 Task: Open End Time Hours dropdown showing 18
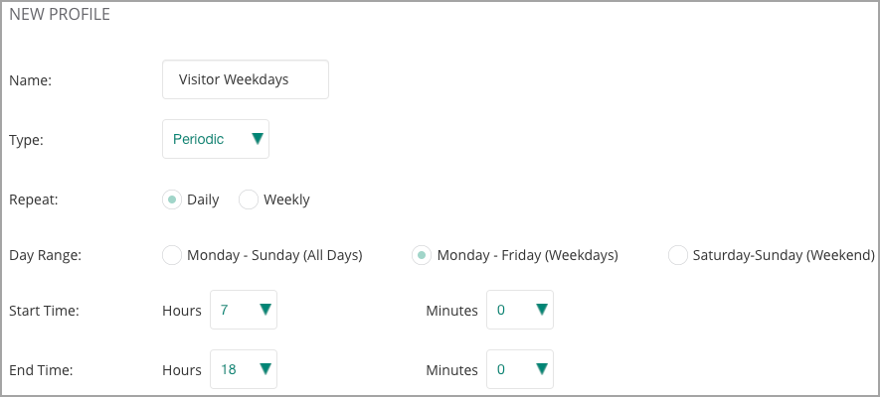[x=244, y=369]
